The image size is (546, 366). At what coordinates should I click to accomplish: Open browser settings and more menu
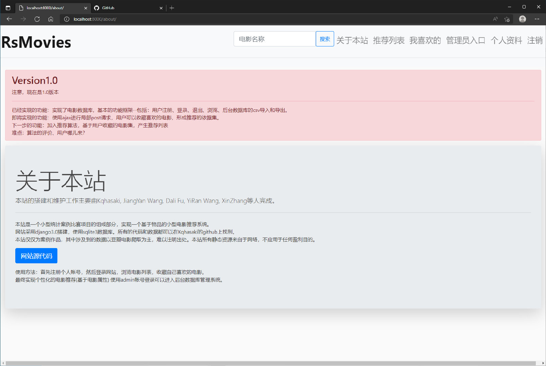537,19
